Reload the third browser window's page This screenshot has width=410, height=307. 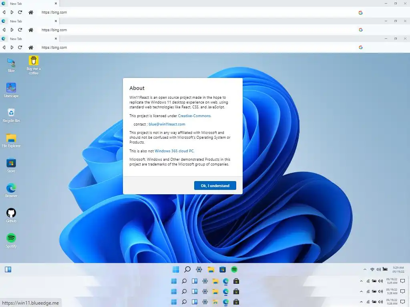20,47
